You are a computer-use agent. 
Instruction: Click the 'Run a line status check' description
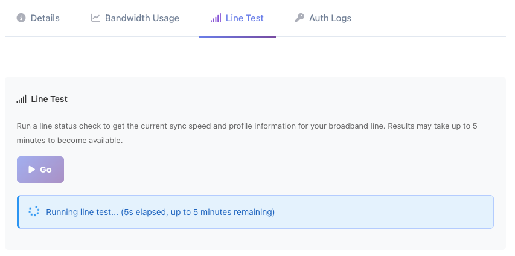coord(247,133)
